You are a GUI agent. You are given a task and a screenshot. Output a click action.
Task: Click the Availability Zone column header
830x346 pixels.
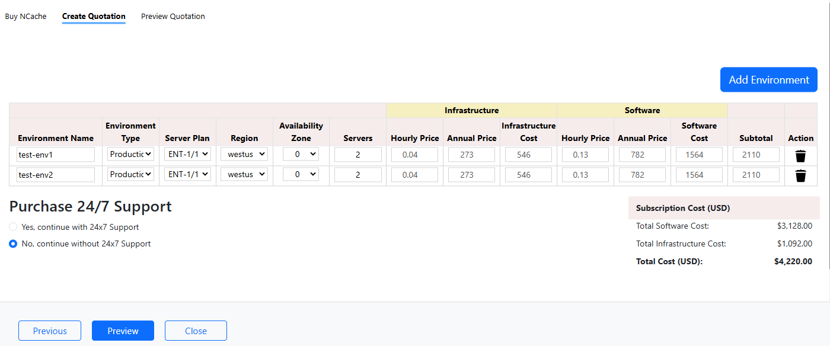301,132
